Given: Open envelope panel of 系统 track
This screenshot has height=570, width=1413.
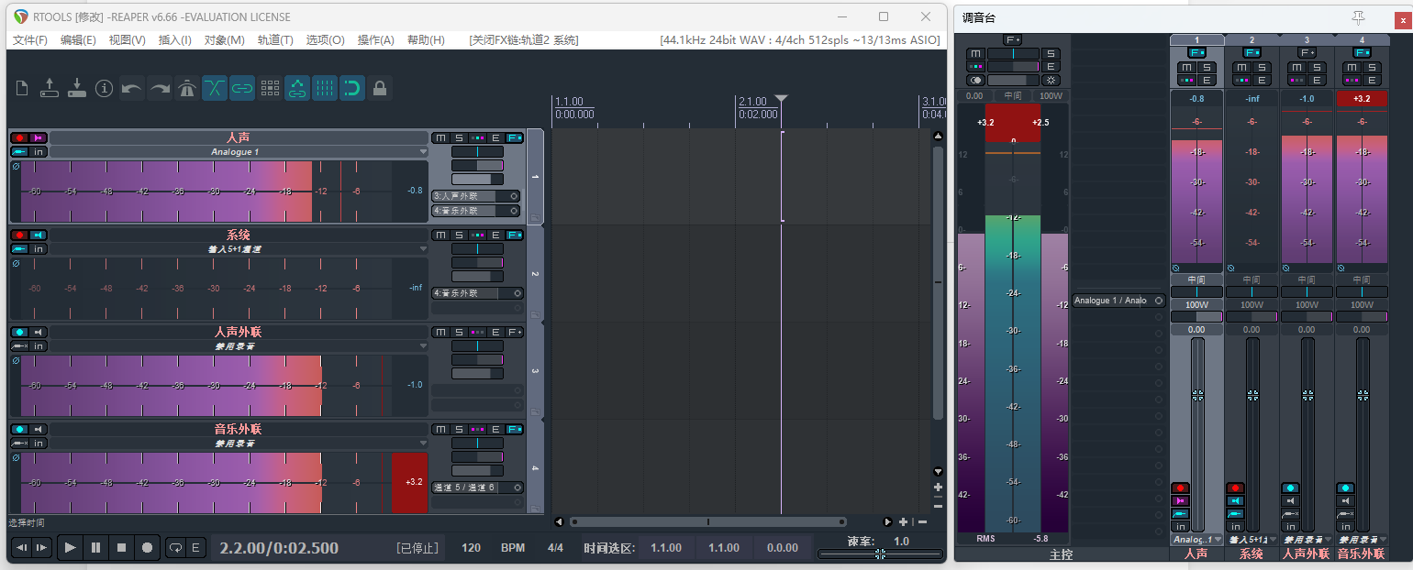Looking at the screenshot, I should (x=495, y=235).
